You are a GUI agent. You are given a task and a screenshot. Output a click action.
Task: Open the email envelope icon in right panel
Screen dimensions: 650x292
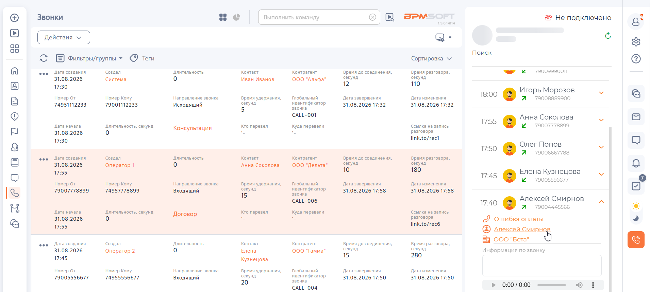636,117
